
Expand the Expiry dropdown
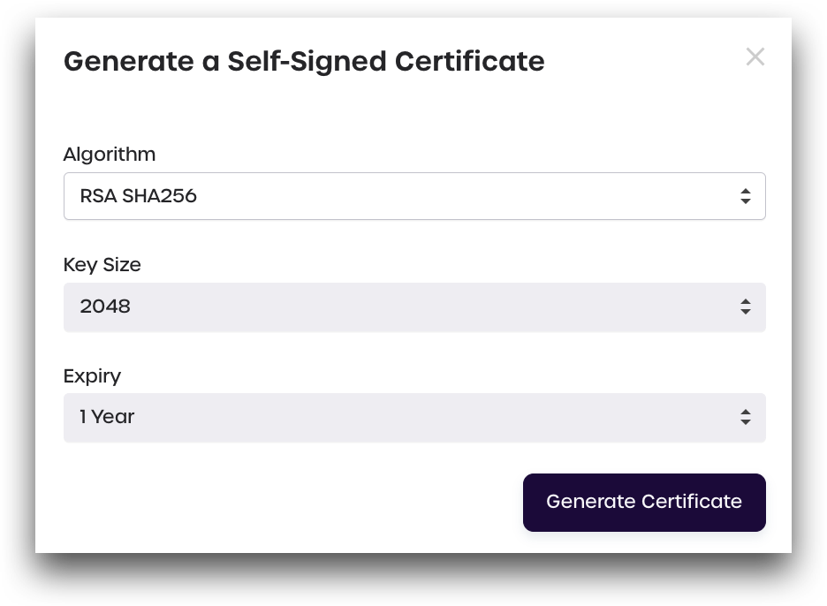[x=413, y=418]
